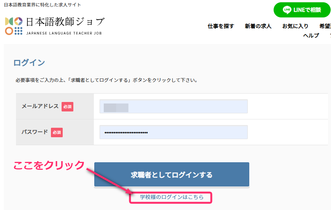The image size is (331, 210).
Task: Click the パスワード field label
Action: [35, 132]
